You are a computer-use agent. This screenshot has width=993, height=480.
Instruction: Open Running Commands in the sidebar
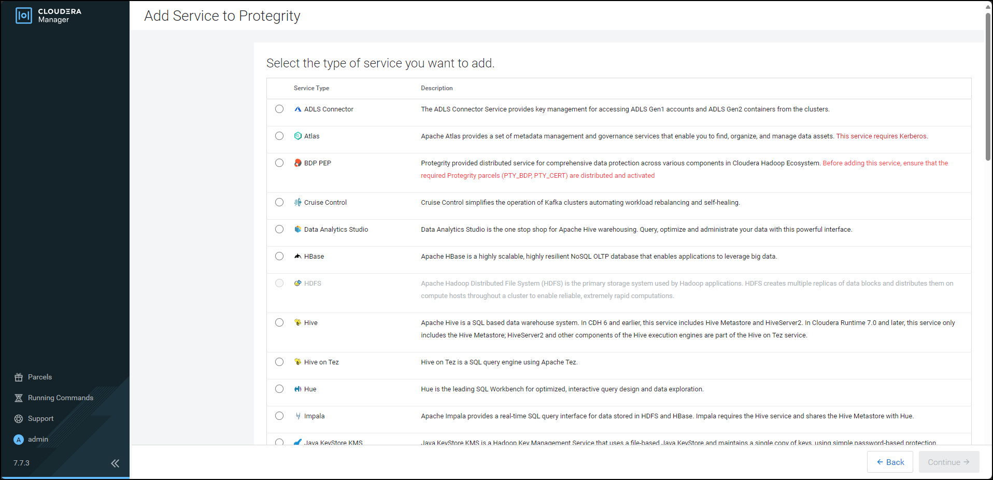(x=60, y=398)
